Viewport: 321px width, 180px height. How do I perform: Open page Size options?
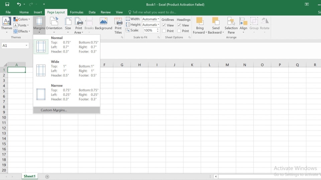[68, 25]
